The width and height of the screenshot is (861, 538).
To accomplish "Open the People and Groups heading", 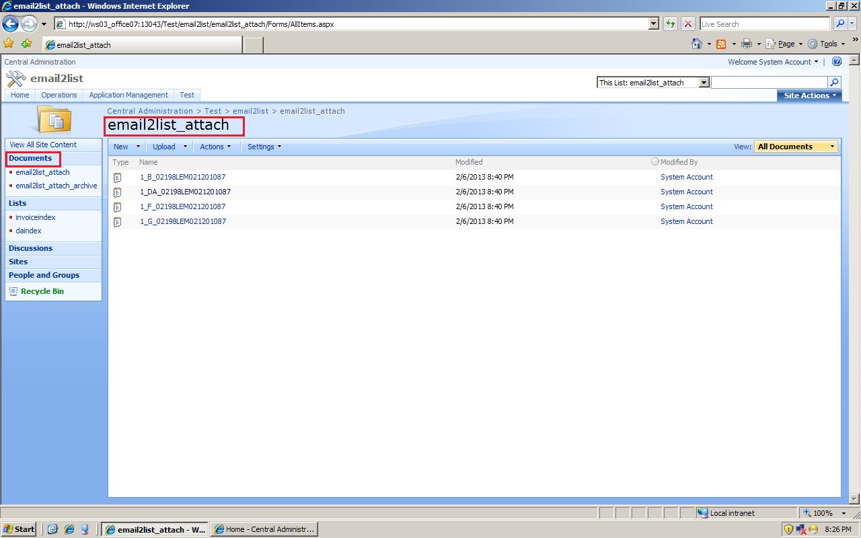I will click(x=44, y=275).
